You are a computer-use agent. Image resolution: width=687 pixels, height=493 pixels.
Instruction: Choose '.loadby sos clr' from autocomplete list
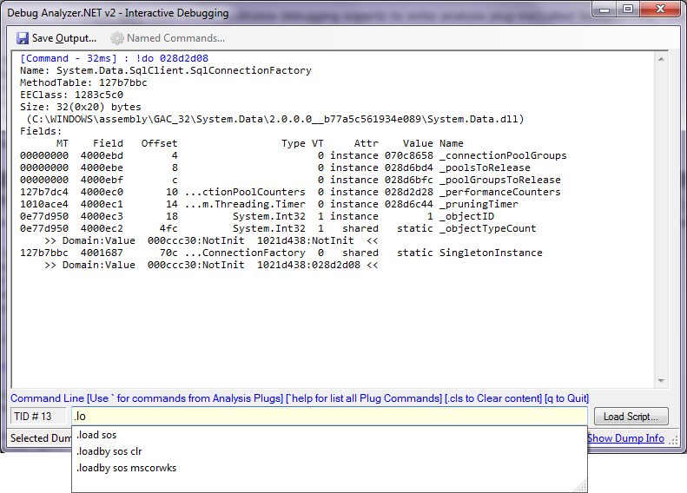point(109,451)
